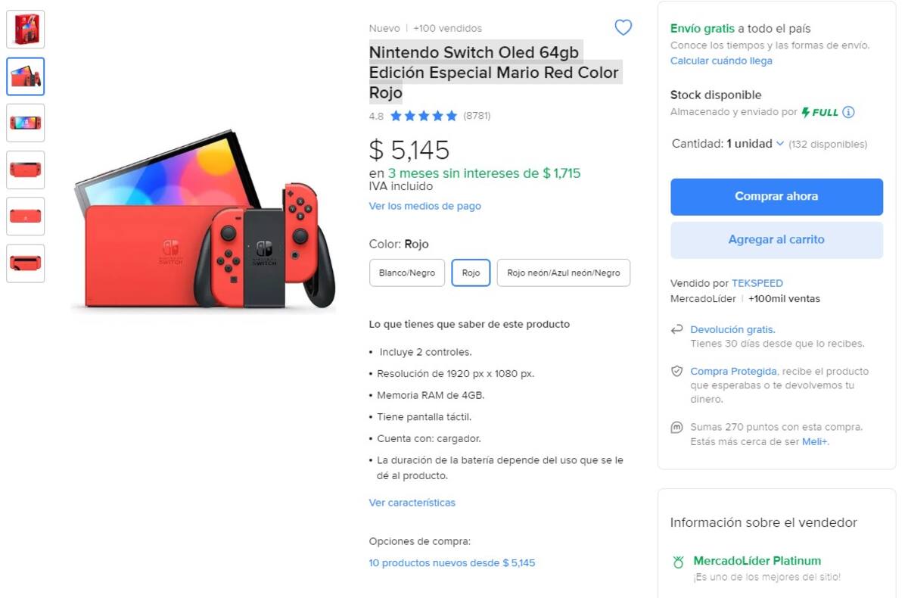This screenshot has width=908, height=598.
Task: Open Ver los medios de pago
Action: click(x=424, y=206)
